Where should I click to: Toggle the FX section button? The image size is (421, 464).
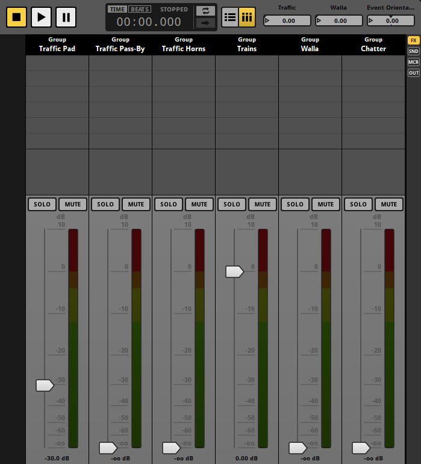(413, 40)
